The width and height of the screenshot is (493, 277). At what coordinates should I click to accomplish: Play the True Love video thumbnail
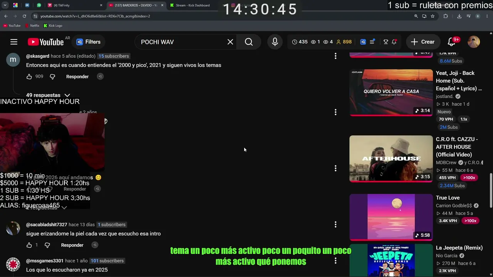(391, 217)
